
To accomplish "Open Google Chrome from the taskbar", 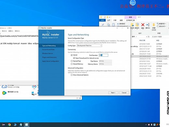I will tap(9, 125).
